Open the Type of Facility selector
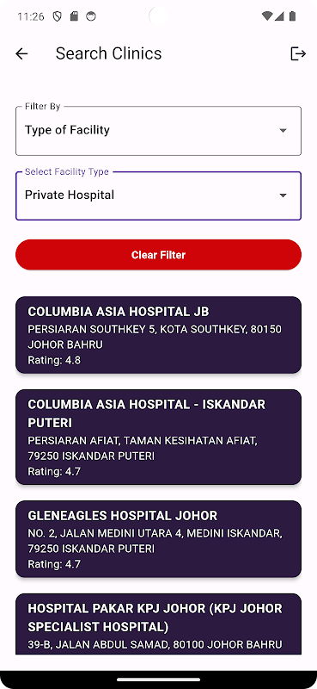The image size is (317, 689). pos(158,131)
